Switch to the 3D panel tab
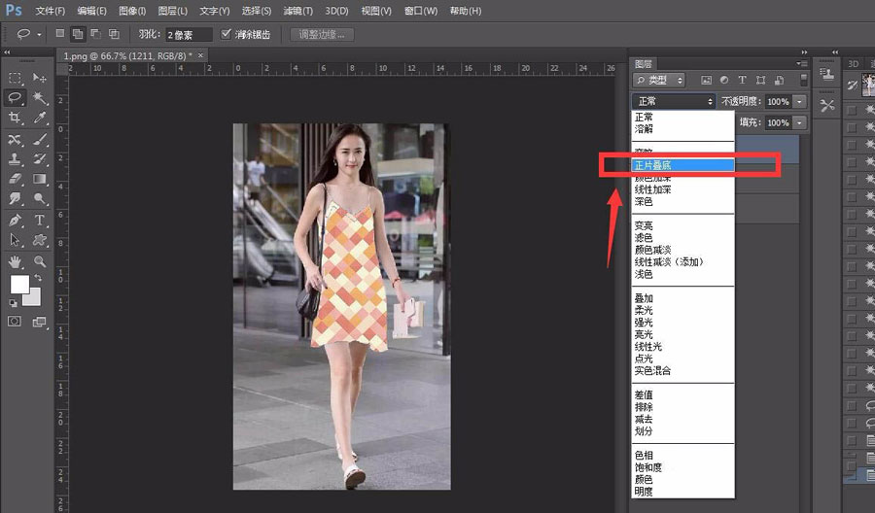Screen dimensions: 875x513 (x=853, y=63)
